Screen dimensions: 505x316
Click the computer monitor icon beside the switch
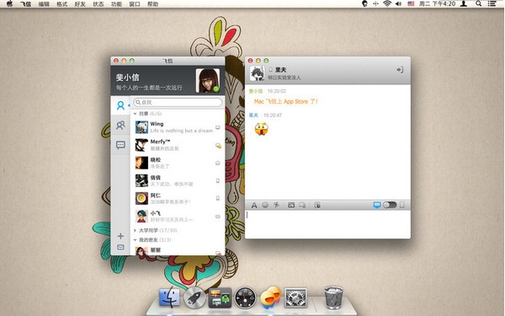[x=377, y=205]
